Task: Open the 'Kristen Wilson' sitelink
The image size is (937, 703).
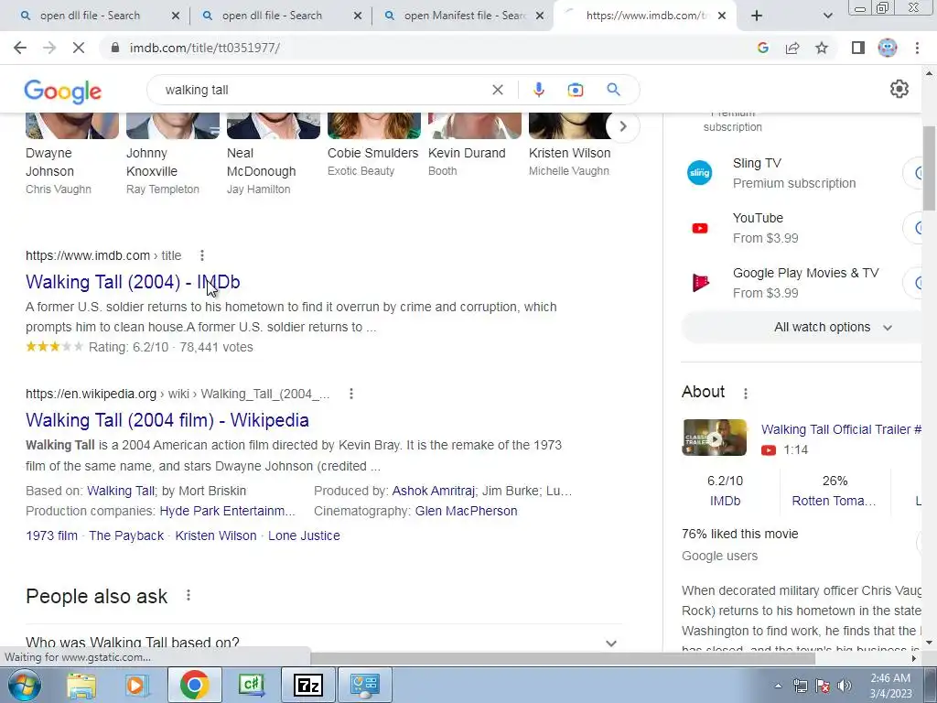Action: pos(216,535)
